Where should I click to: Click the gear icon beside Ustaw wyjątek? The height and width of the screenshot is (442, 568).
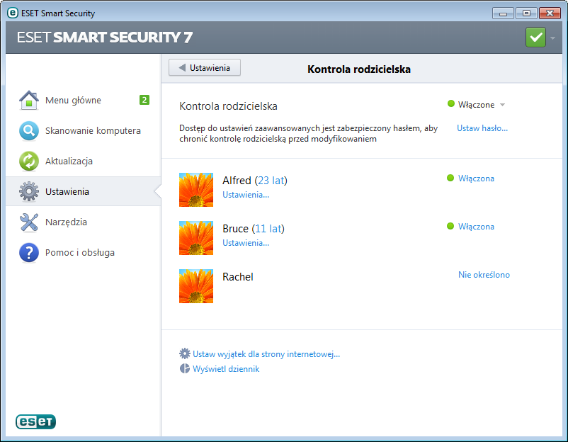[185, 353]
